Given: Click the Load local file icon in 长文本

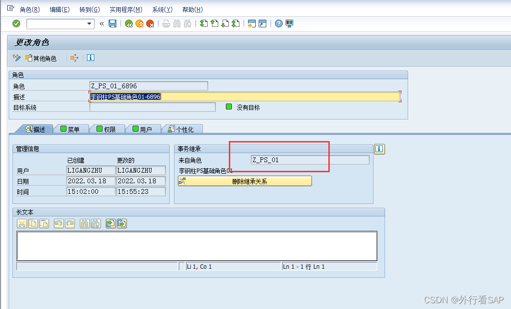Looking at the screenshot, I should (x=111, y=224).
